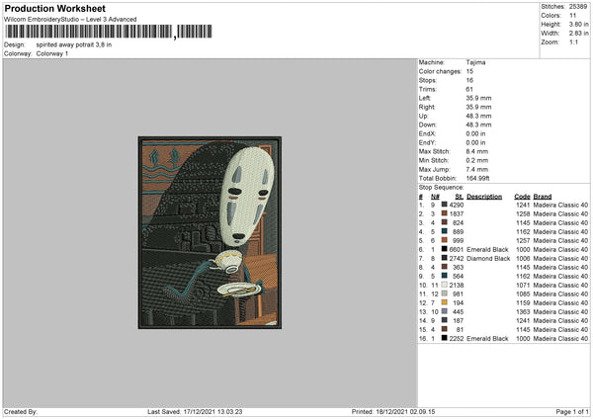This screenshot has height=419, width=593.
Task: Click the Stop Sequence heading
Action: pos(441,188)
